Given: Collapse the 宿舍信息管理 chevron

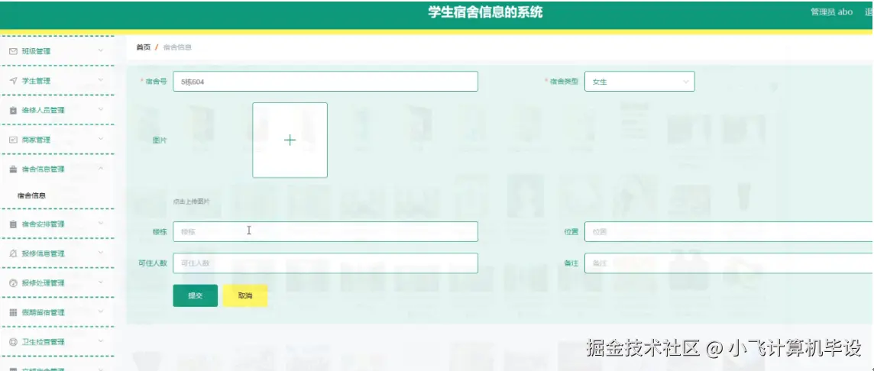Looking at the screenshot, I should [101, 169].
